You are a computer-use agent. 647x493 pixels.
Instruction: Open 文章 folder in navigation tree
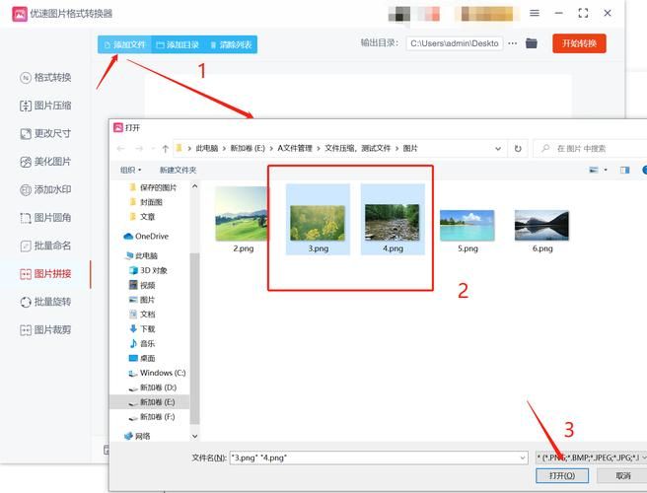[142, 217]
